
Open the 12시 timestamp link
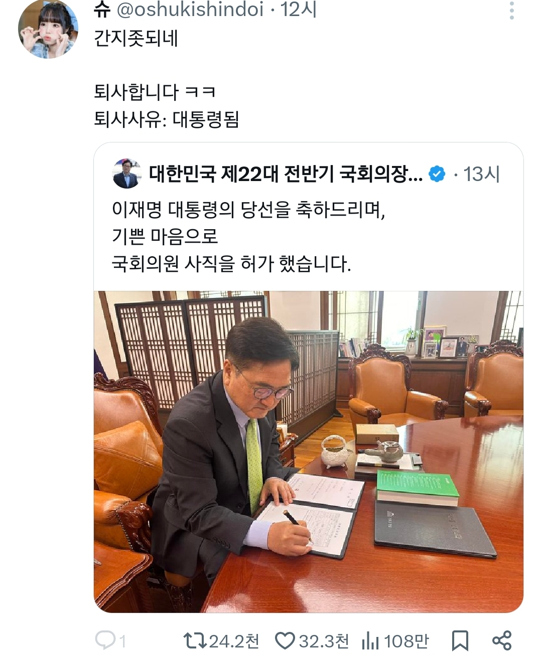pyautogui.click(x=299, y=10)
